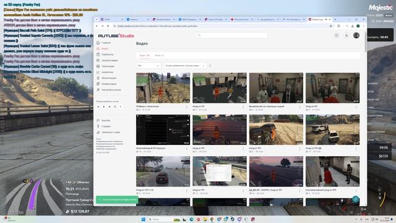The width and height of the screenshot is (396, 223).
Task: Open the Chrome profile avatar
Action: 358,26
